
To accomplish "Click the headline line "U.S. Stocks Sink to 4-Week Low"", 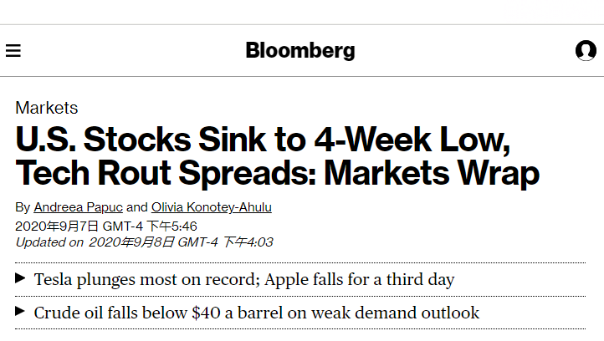I will pos(262,139).
